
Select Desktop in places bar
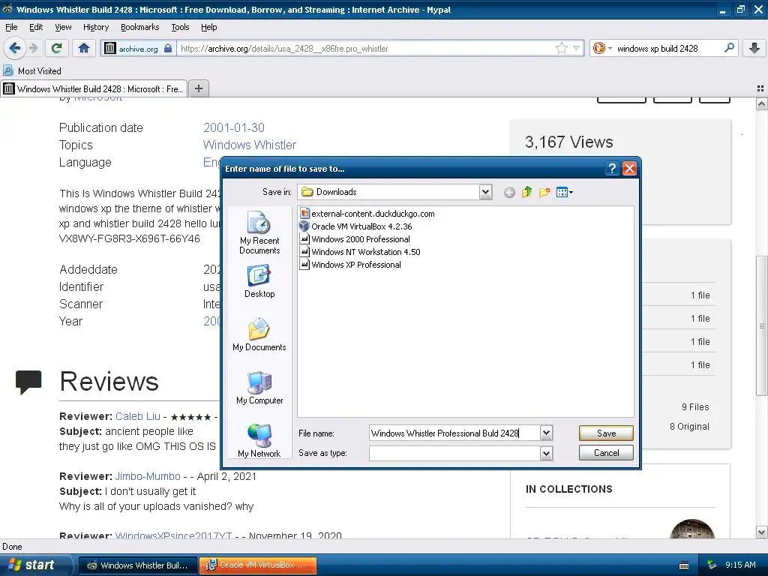tap(259, 282)
